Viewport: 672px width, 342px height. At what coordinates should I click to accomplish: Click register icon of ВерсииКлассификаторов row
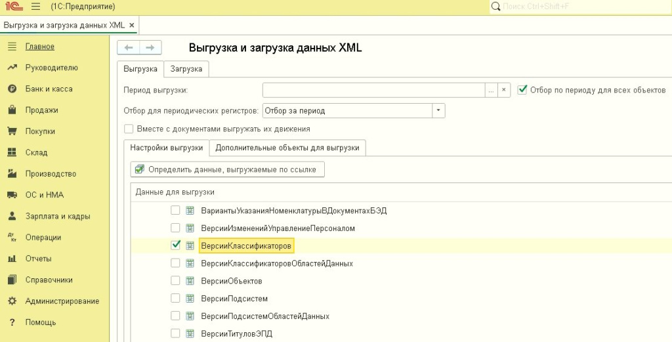pos(190,246)
